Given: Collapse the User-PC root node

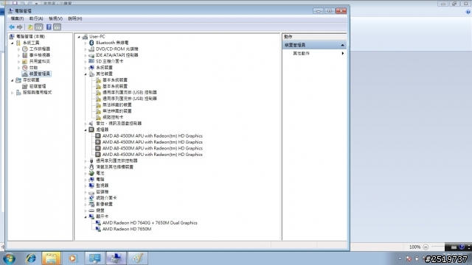Looking at the screenshot, I should pos(79,37).
